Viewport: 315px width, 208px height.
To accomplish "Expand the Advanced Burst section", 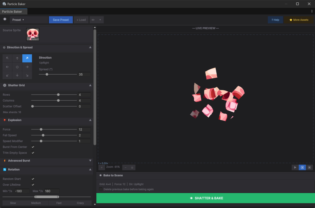I will click(x=90, y=160).
